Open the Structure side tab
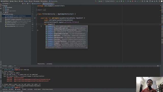 tap(1, 64)
